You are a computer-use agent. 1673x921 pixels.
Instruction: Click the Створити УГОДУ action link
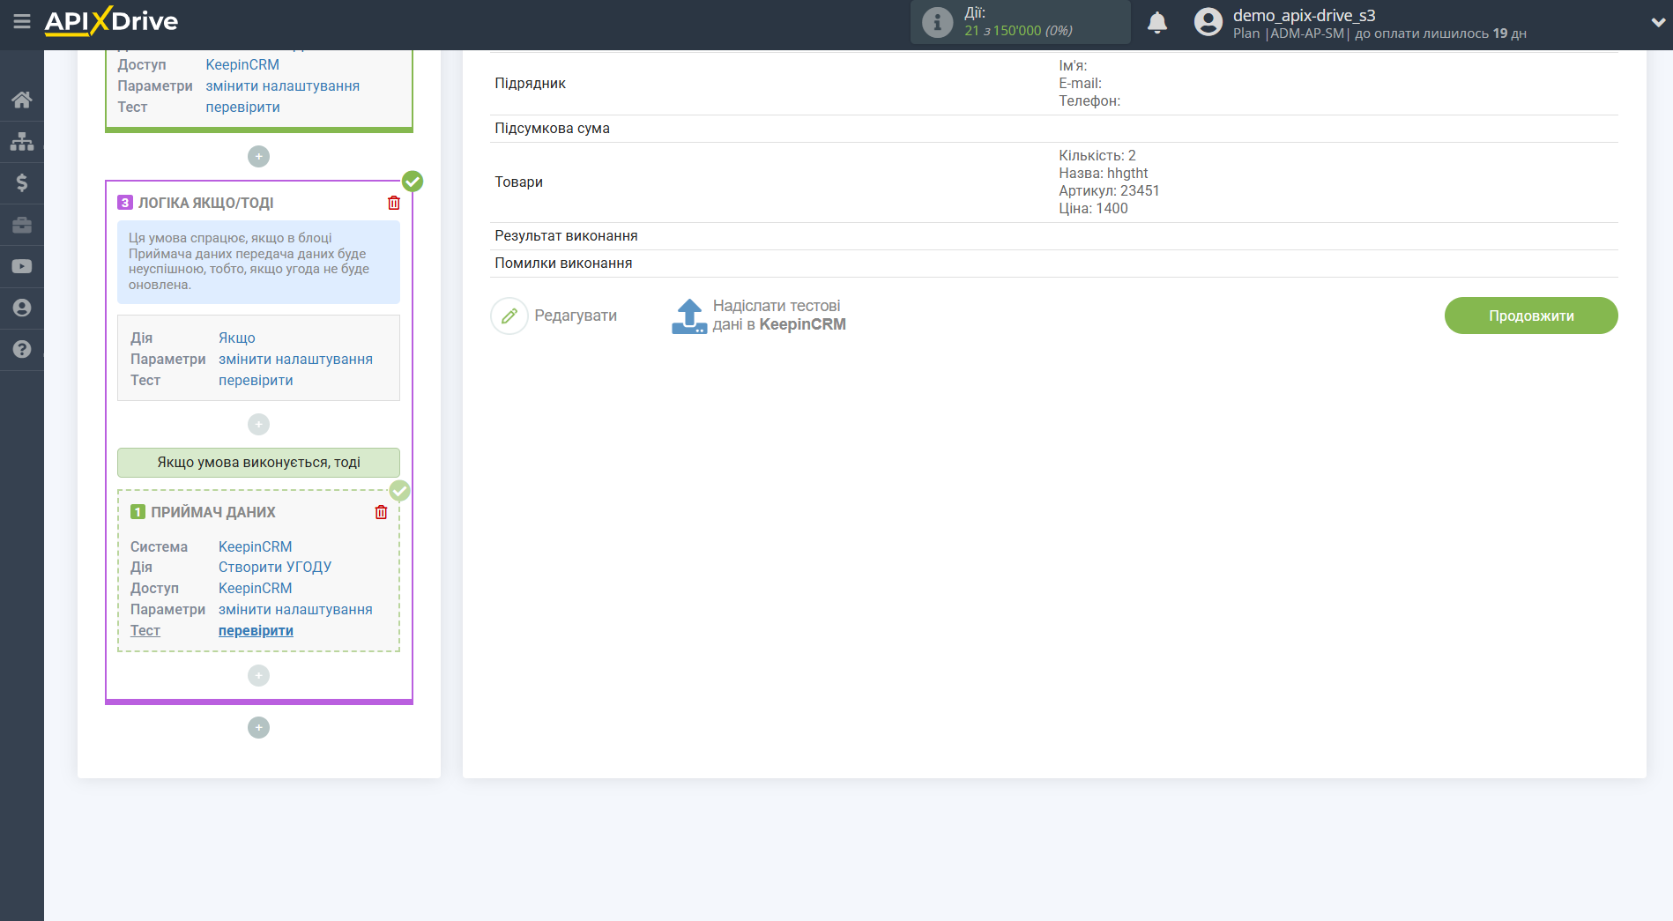(x=275, y=567)
